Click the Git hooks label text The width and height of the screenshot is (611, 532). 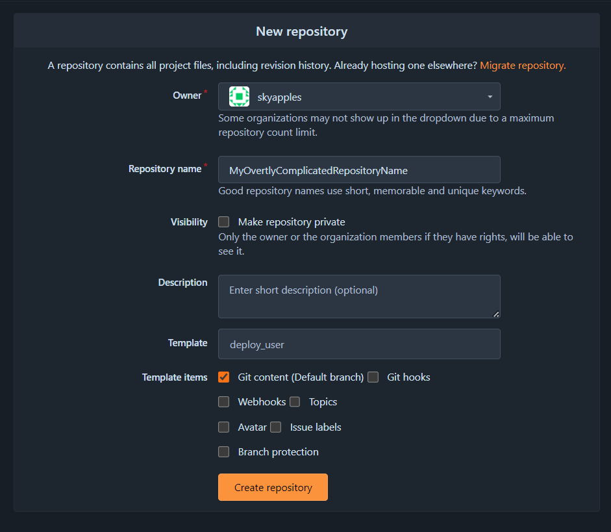tap(408, 377)
